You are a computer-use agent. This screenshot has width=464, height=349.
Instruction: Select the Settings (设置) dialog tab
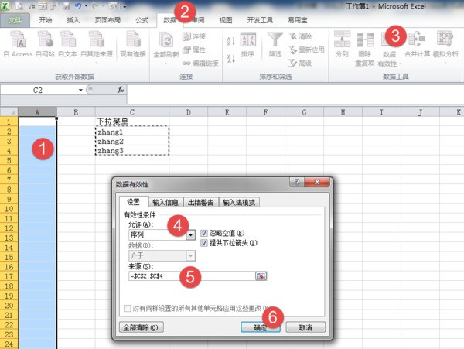[134, 202]
